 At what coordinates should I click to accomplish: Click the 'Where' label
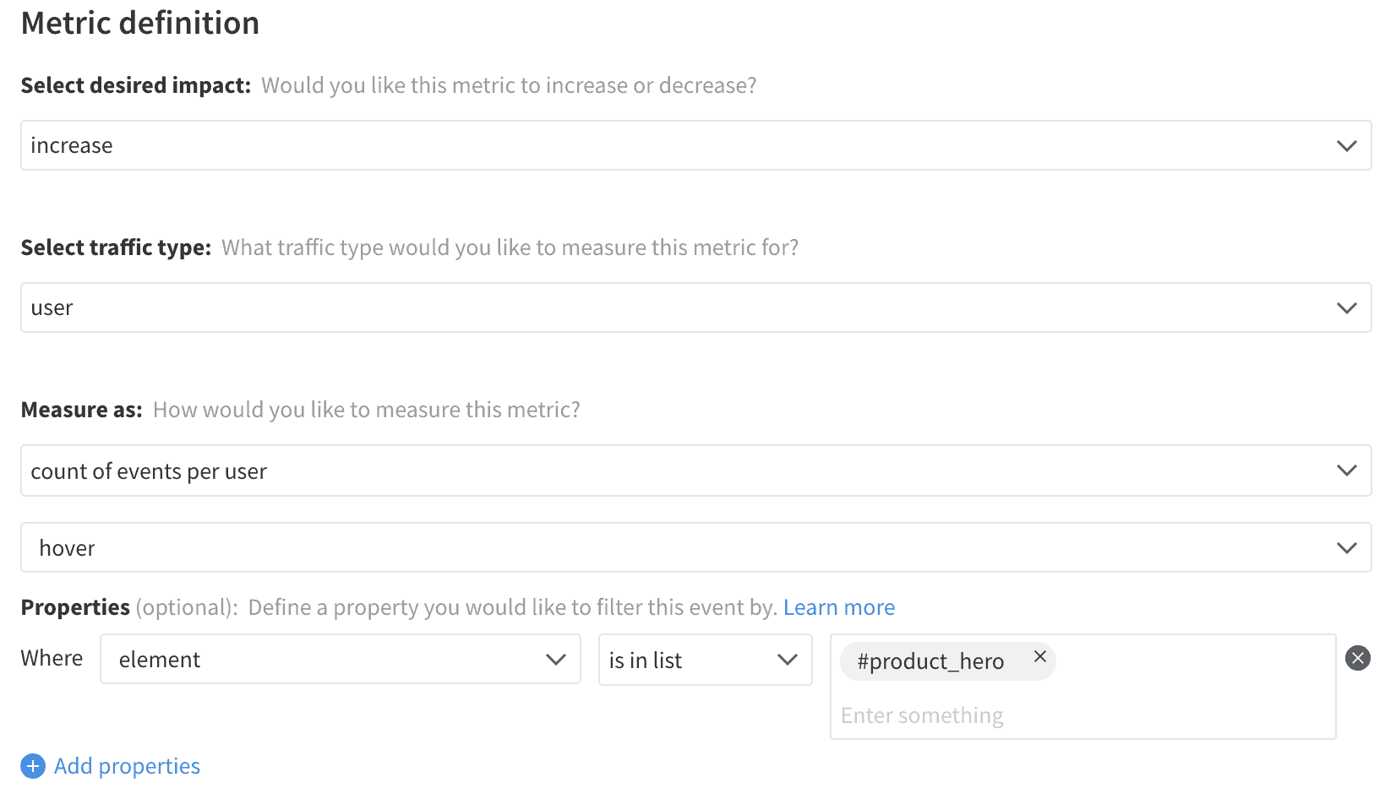pyautogui.click(x=52, y=658)
